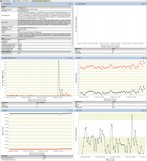The width and height of the screenshot is (147, 161).
Task: Click Live in the Threads chart legend
Action: tap(114, 100)
